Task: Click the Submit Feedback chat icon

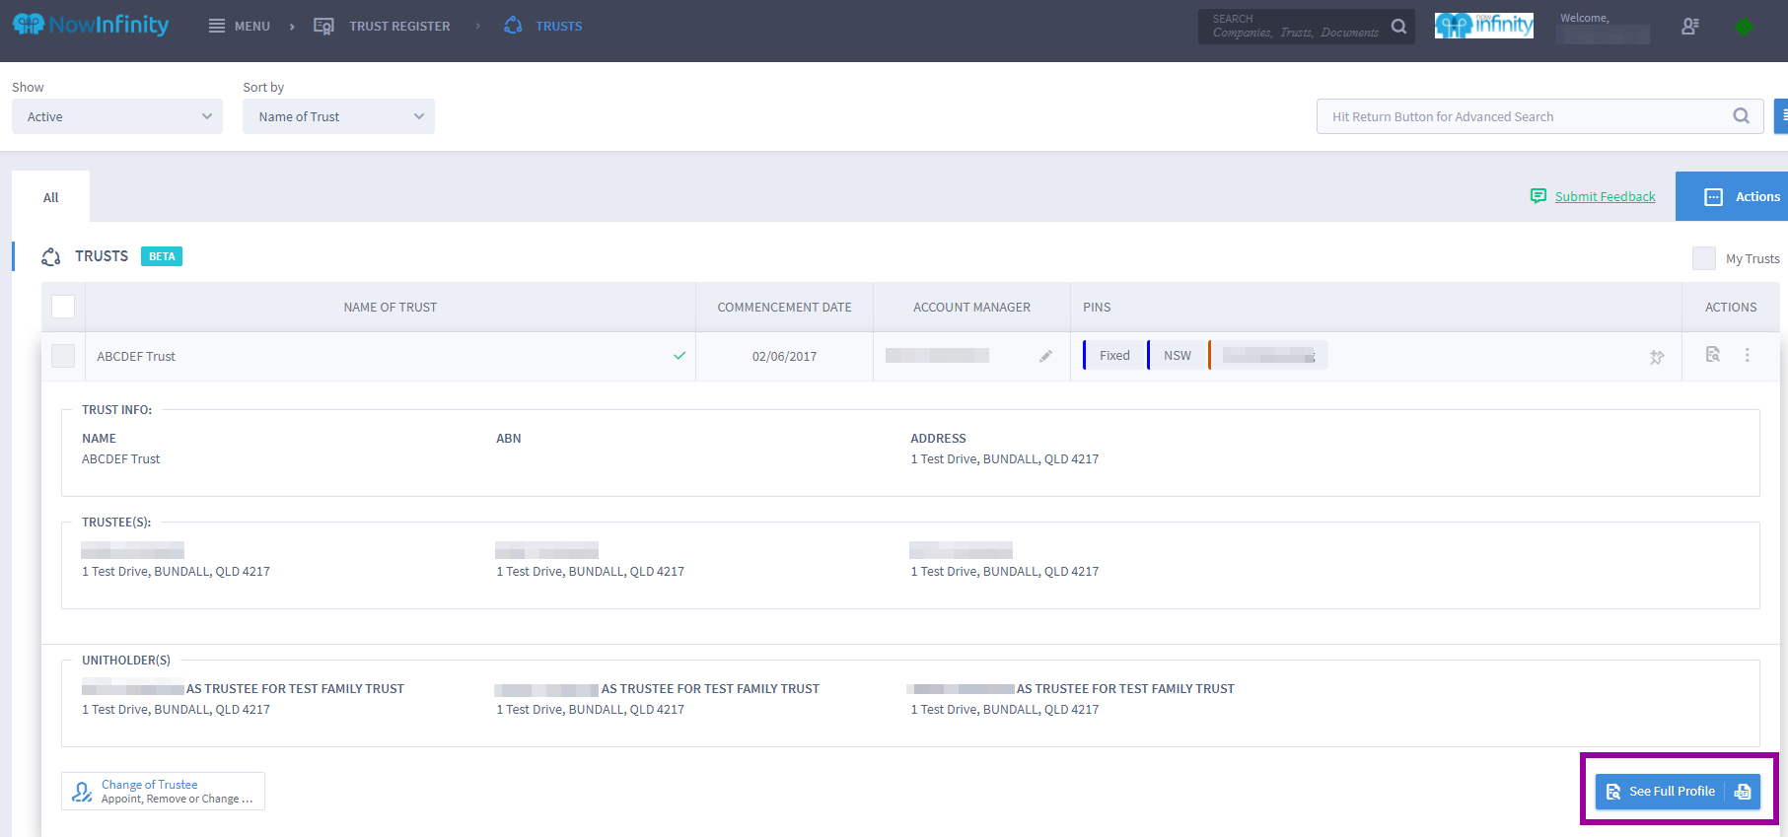Action: [x=1538, y=196]
